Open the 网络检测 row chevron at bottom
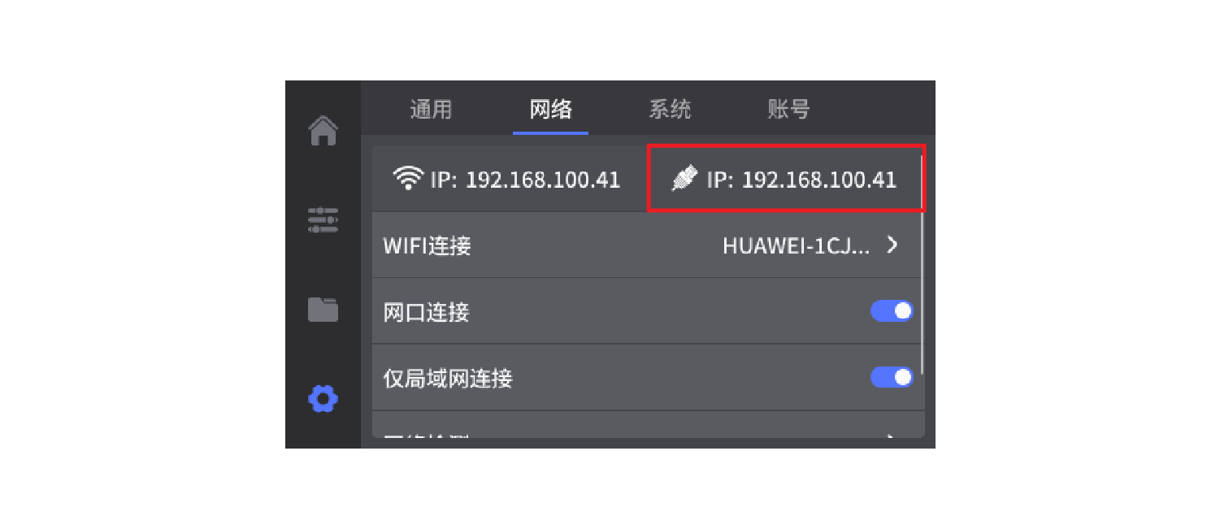The width and height of the screenshot is (1220, 529). [888, 436]
